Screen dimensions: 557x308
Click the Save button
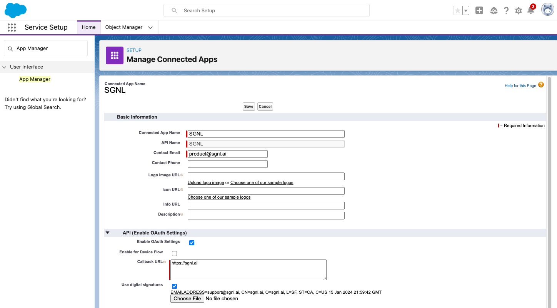[249, 106]
